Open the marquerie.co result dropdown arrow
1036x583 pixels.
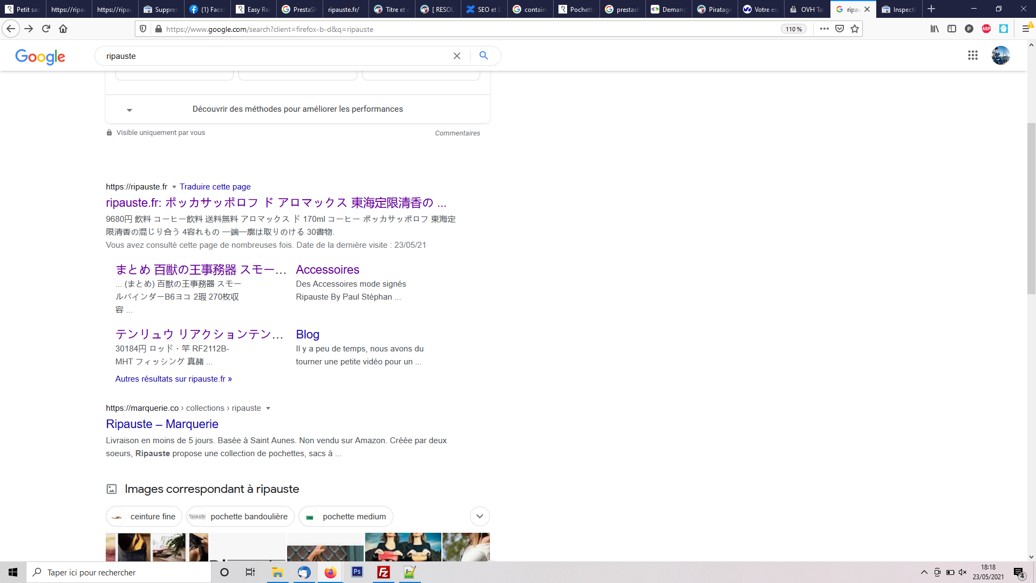tap(268, 409)
